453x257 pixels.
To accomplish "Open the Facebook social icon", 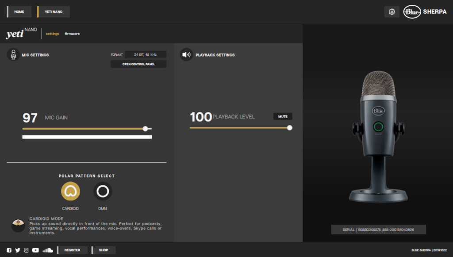I will 9,250.
